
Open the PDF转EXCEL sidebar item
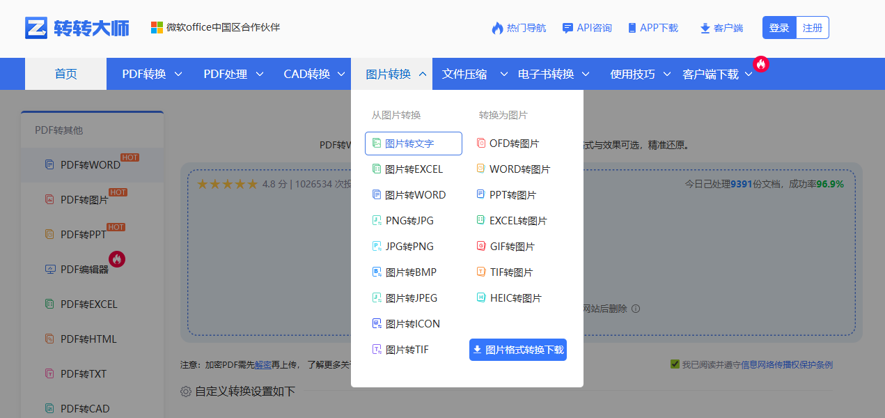tap(92, 304)
